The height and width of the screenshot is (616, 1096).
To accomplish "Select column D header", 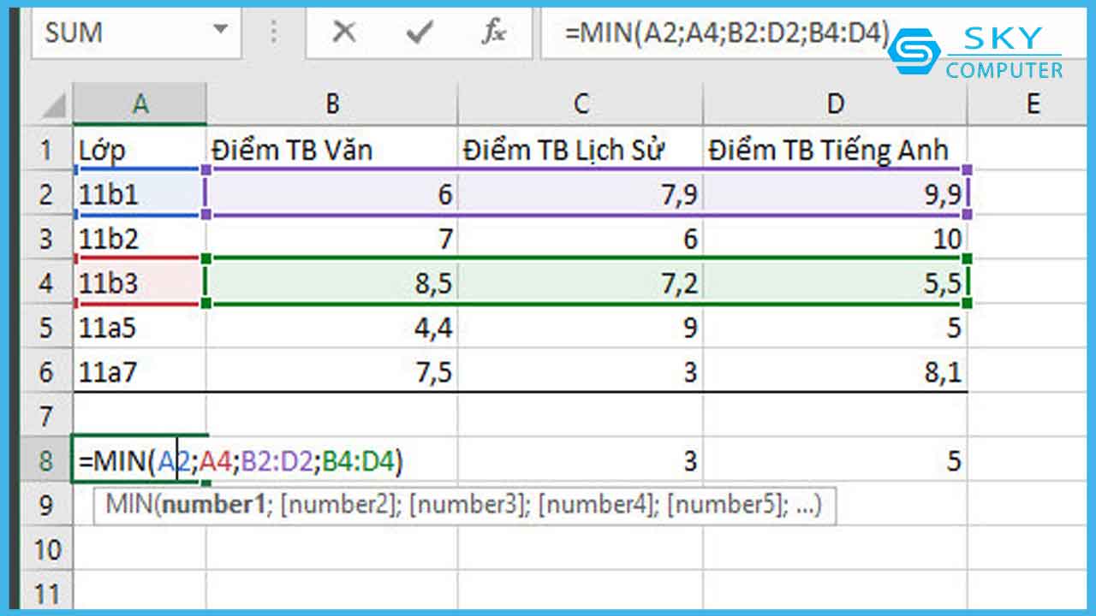I will pos(836,104).
